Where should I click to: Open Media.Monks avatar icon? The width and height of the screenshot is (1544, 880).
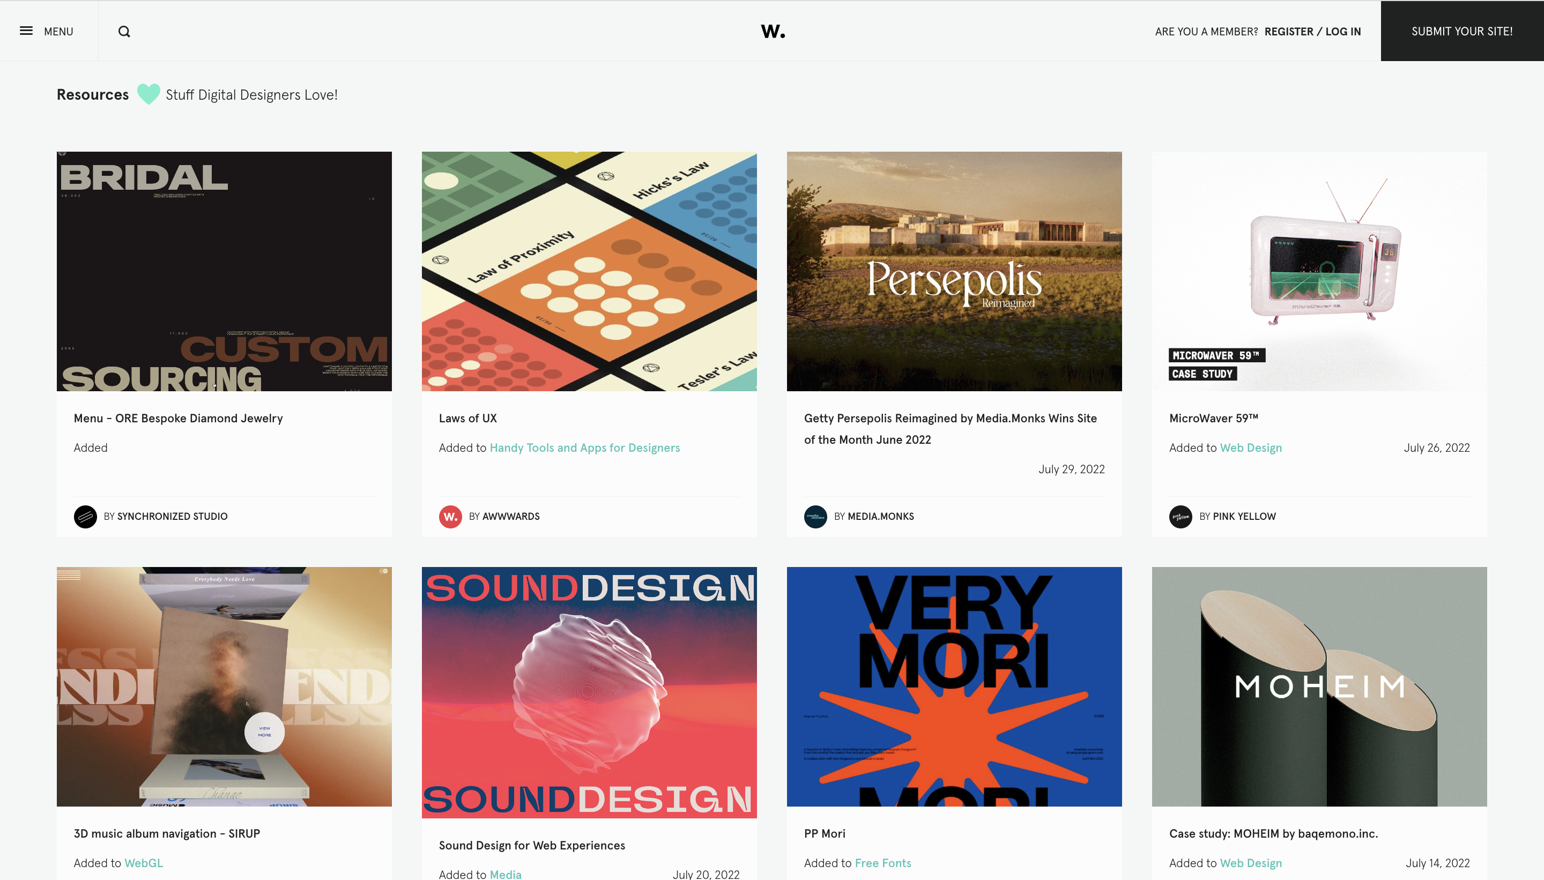pyautogui.click(x=815, y=516)
